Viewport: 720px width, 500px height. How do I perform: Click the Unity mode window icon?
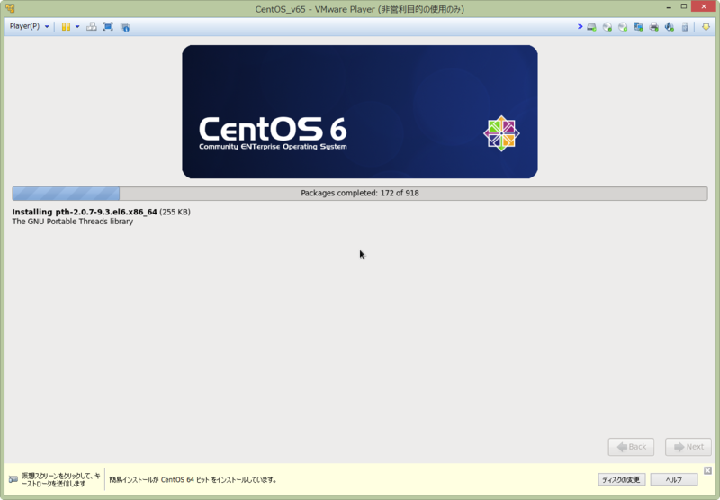tap(125, 27)
